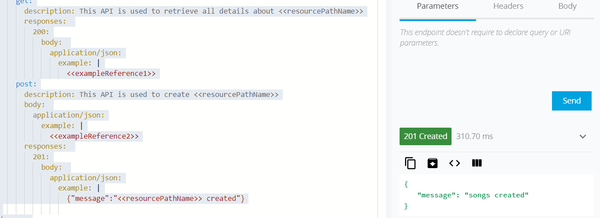The height and width of the screenshot is (218, 600).
Task: Click the 201 Created status badge
Action: click(425, 136)
